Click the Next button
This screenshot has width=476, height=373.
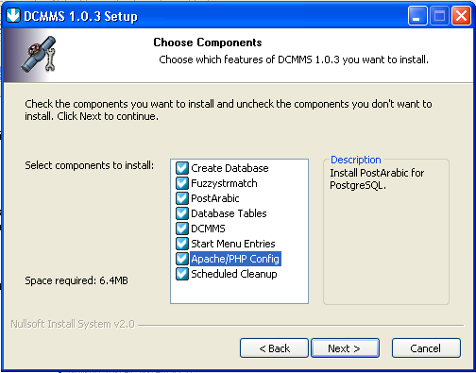[x=345, y=348]
